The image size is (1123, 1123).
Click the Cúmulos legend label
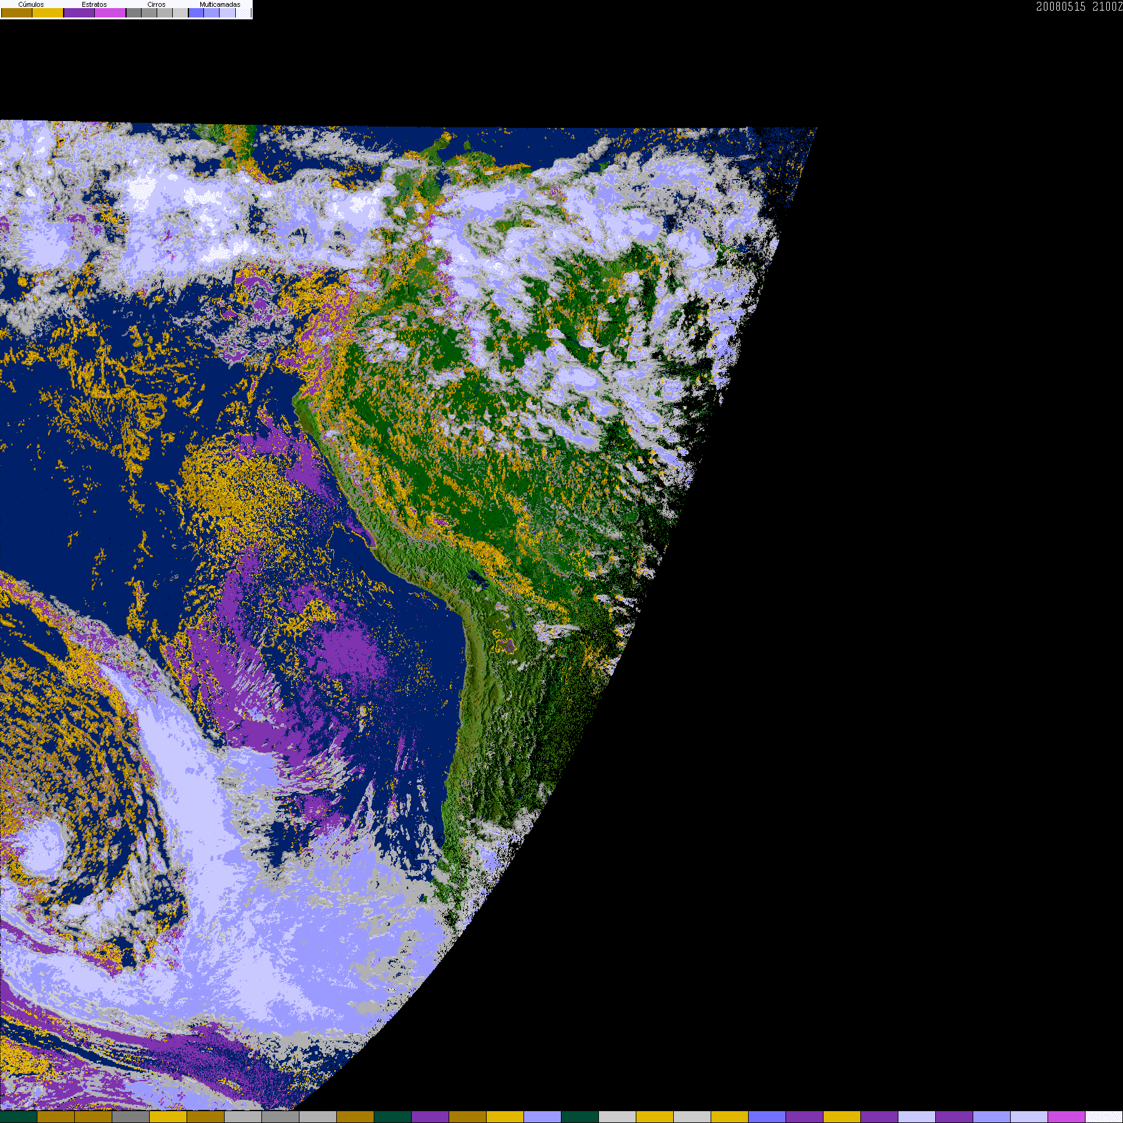pos(31,4)
